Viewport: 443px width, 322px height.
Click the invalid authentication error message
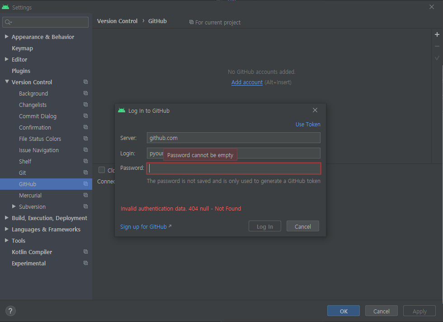pyautogui.click(x=181, y=208)
